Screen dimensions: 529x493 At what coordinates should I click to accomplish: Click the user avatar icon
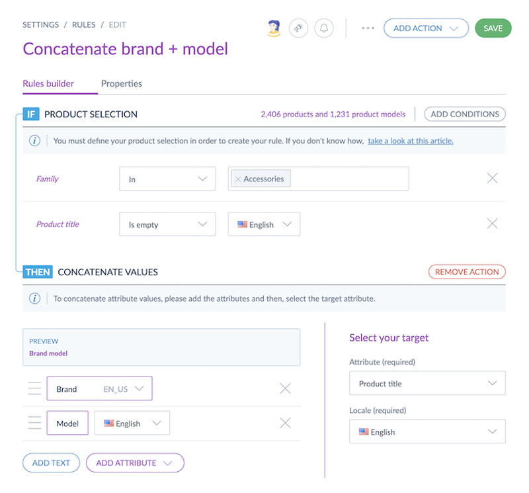274,28
